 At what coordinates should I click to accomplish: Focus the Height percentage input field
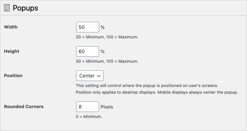tap(87, 51)
